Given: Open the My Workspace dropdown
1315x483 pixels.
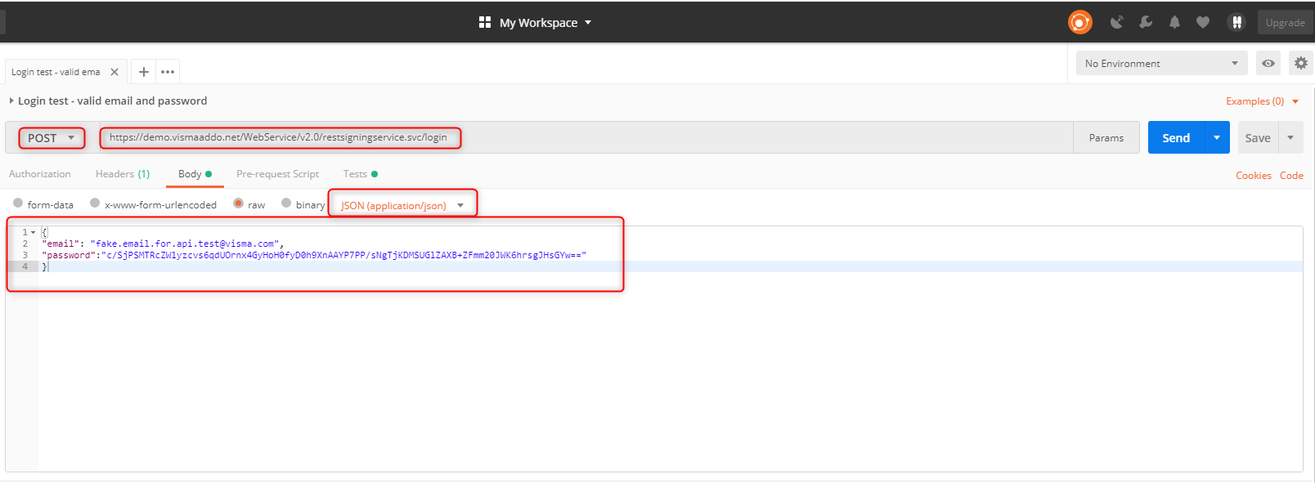Looking at the screenshot, I should click(x=545, y=23).
